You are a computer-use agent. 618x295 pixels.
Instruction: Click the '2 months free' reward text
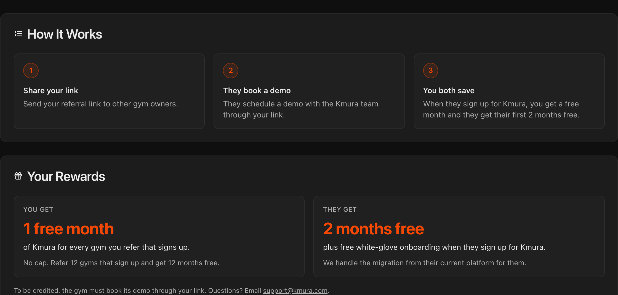(x=374, y=229)
